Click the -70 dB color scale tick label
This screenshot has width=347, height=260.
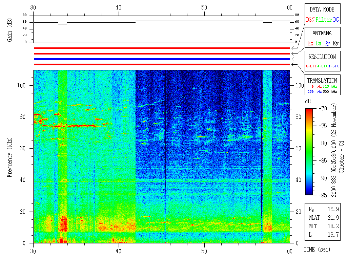click(323, 109)
